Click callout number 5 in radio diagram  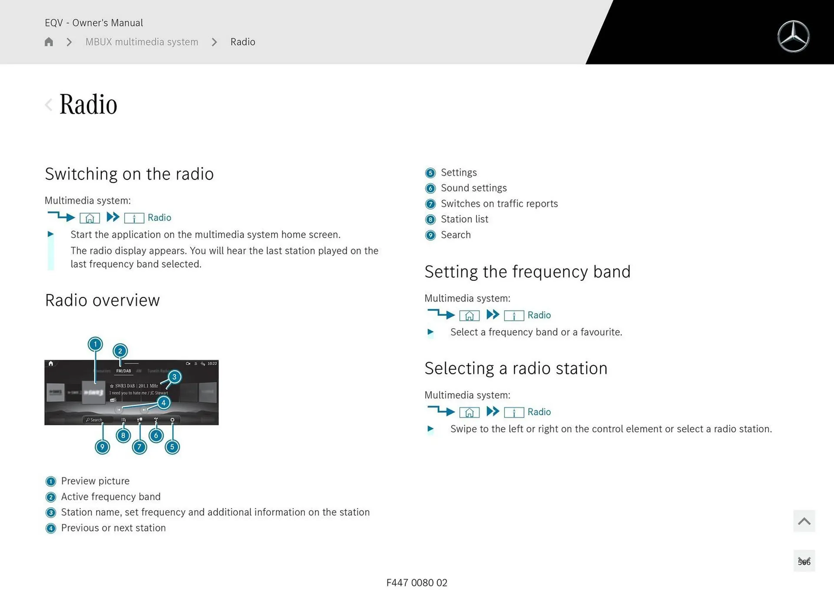point(172,447)
